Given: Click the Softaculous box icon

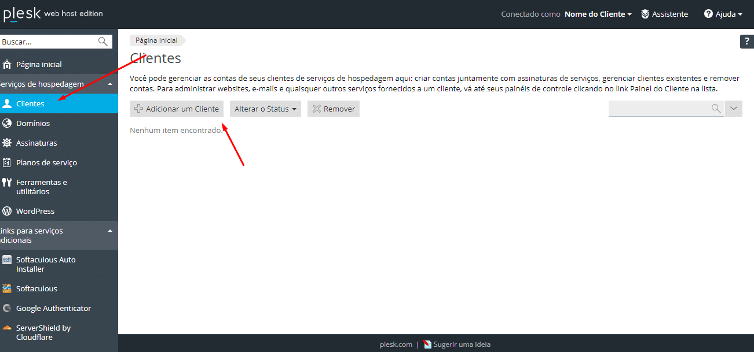Looking at the screenshot, I should pos(7,288).
